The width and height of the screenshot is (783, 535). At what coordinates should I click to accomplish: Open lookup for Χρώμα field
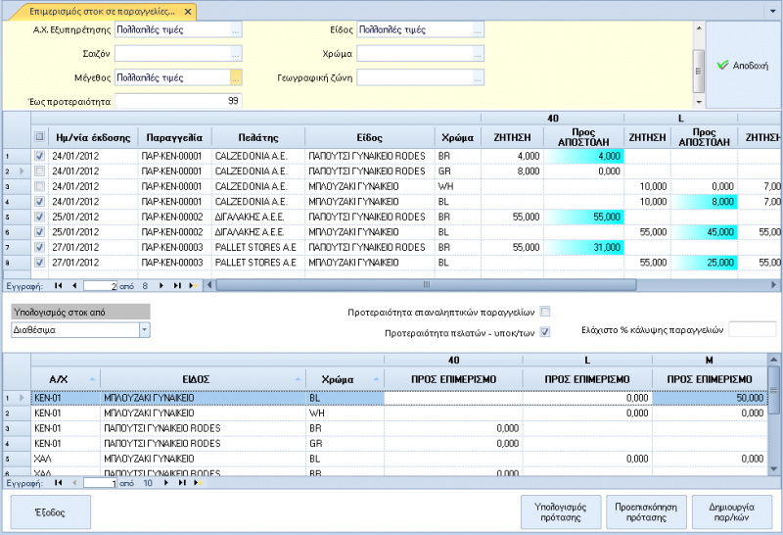point(478,54)
